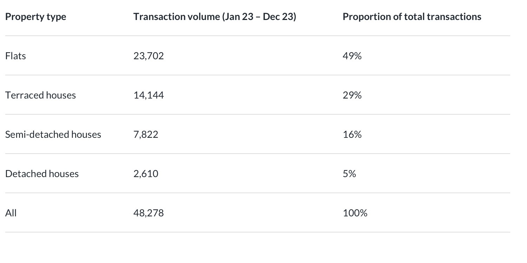
Task: Click the 23,702 transaction value
Action: tap(148, 56)
